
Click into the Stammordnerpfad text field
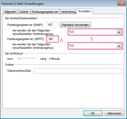click(78, 71)
